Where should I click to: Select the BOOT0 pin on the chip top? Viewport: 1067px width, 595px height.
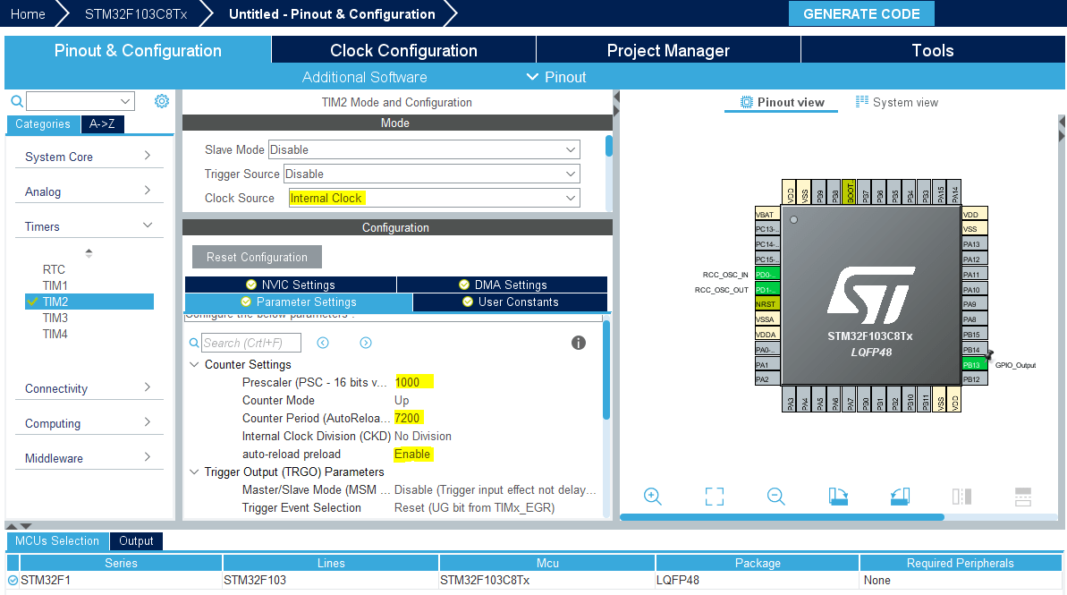[x=850, y=192]
